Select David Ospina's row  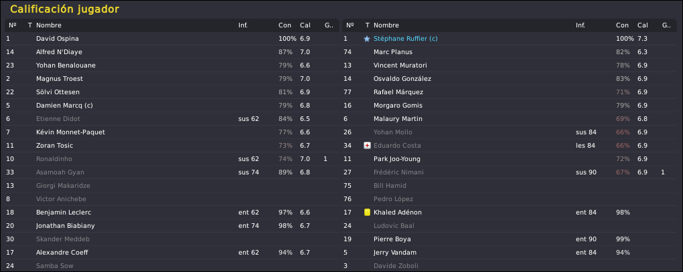point(171,39)
